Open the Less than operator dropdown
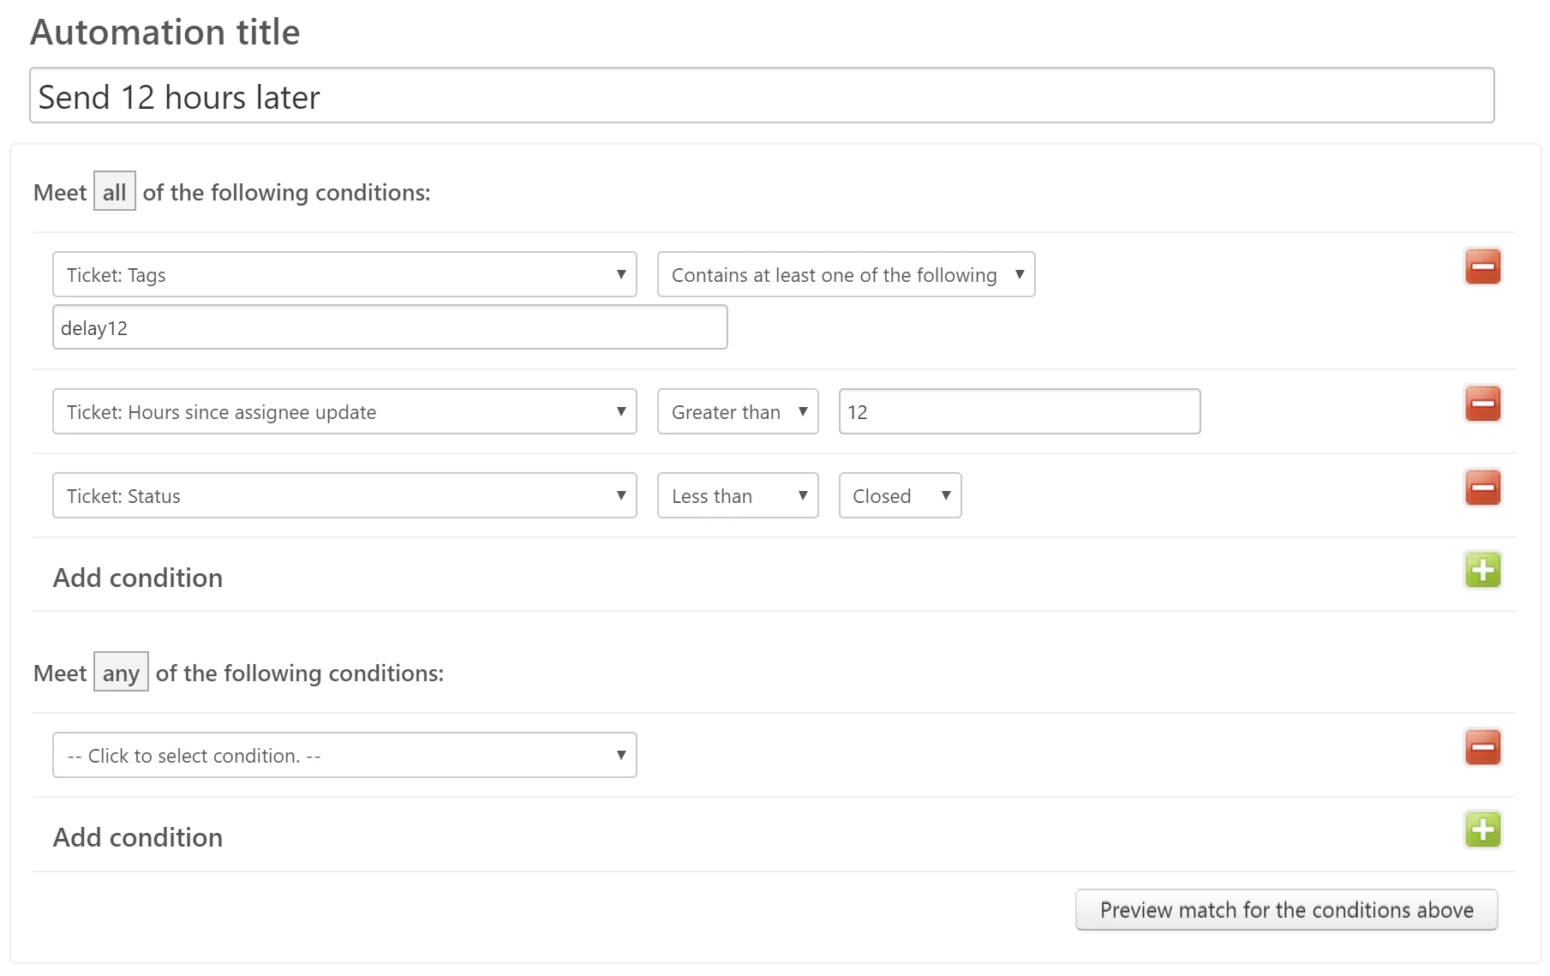1550x976 pixels. (738, 496)
